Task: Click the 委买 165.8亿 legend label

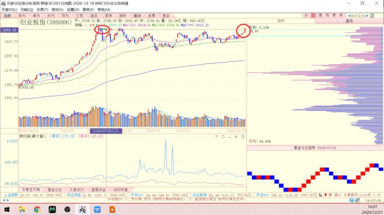Action: [x=91, y=136]
